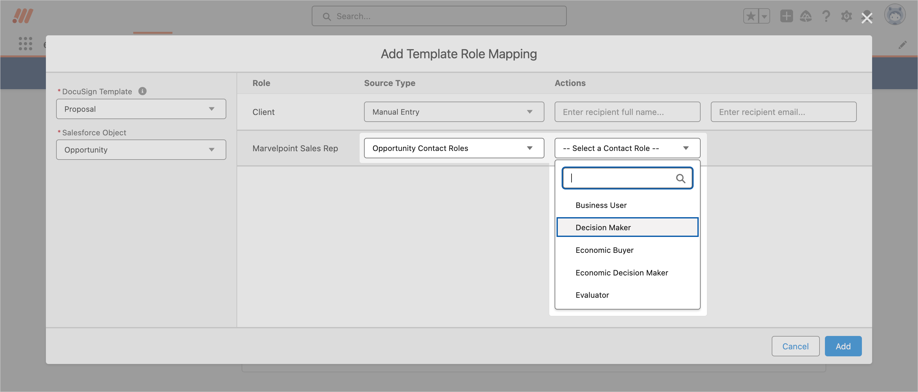The height and width of the screenshot is (392, 918).
Task: Open the Salesforce Object Opportunity dropdown
Action: [x=141, y=150]
